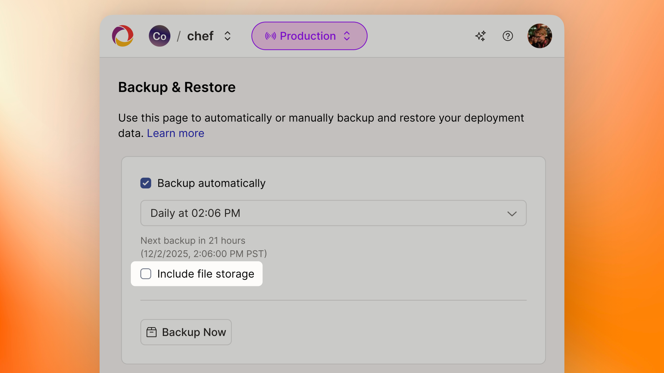Click the Convex logo icon

pos(123,36)
